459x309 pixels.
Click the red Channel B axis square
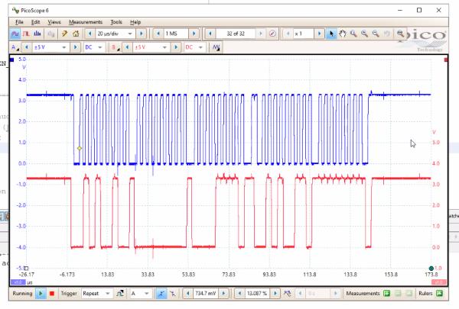click(446, 60)
